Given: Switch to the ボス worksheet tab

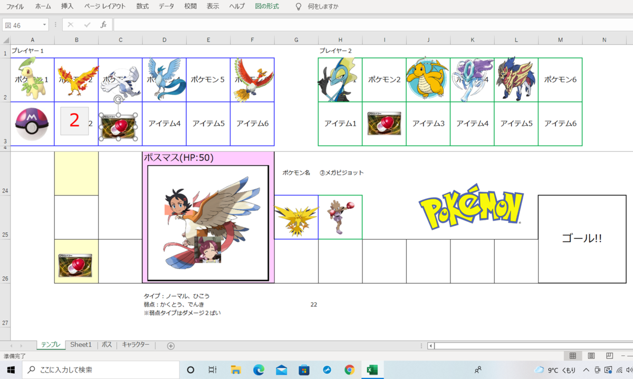Looking at the screenshot, I should coord(107,345).
